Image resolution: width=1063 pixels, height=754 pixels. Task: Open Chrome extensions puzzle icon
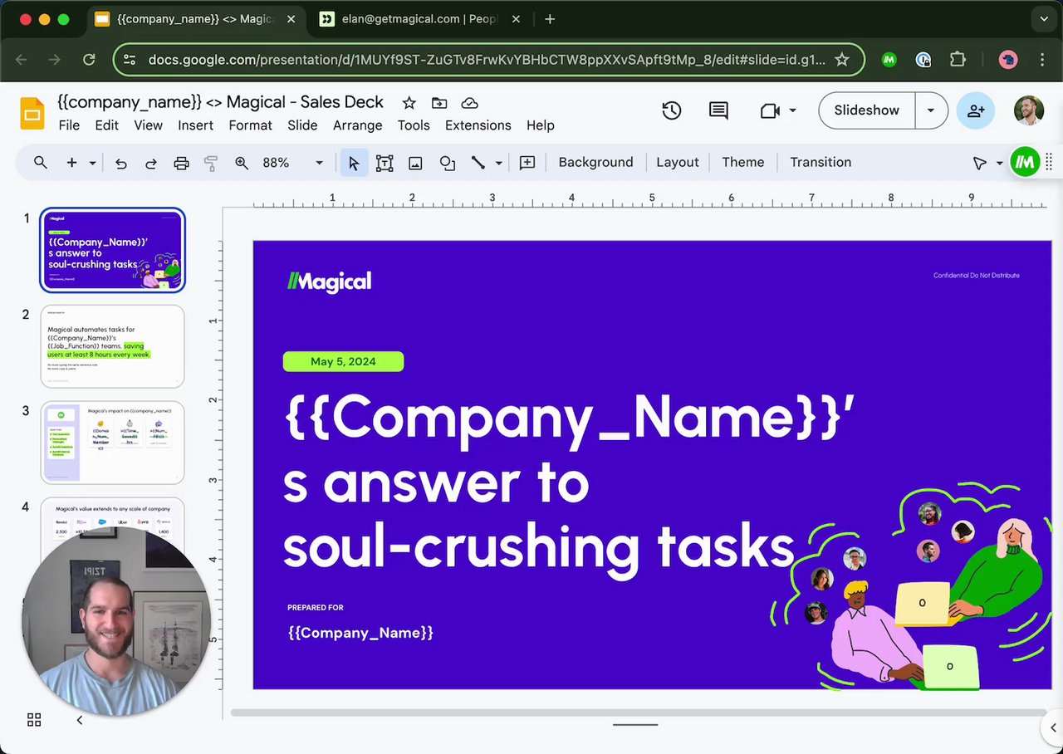958,60
